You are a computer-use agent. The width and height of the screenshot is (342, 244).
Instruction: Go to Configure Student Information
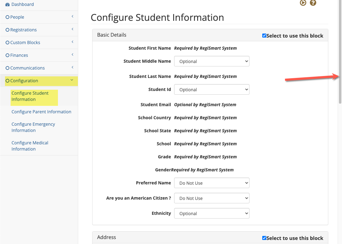pos(30,96)
